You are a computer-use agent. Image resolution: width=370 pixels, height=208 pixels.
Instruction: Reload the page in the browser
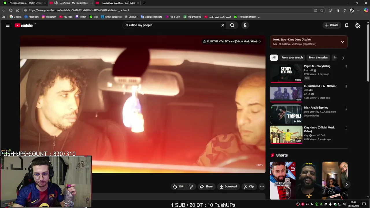click(11, 10)
